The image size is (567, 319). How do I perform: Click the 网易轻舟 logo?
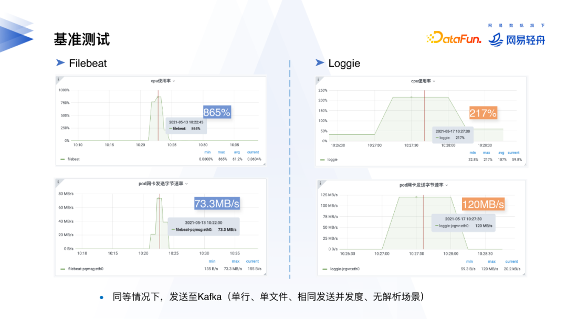click(x=517, y=39)
